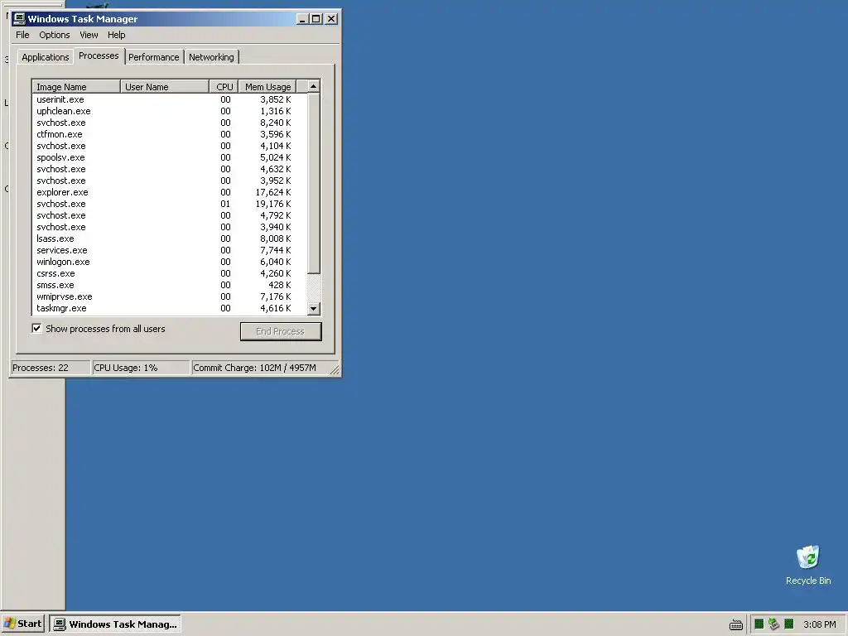
Task: Minimize the Windows Task Manager window
Action: pos(302,20)
